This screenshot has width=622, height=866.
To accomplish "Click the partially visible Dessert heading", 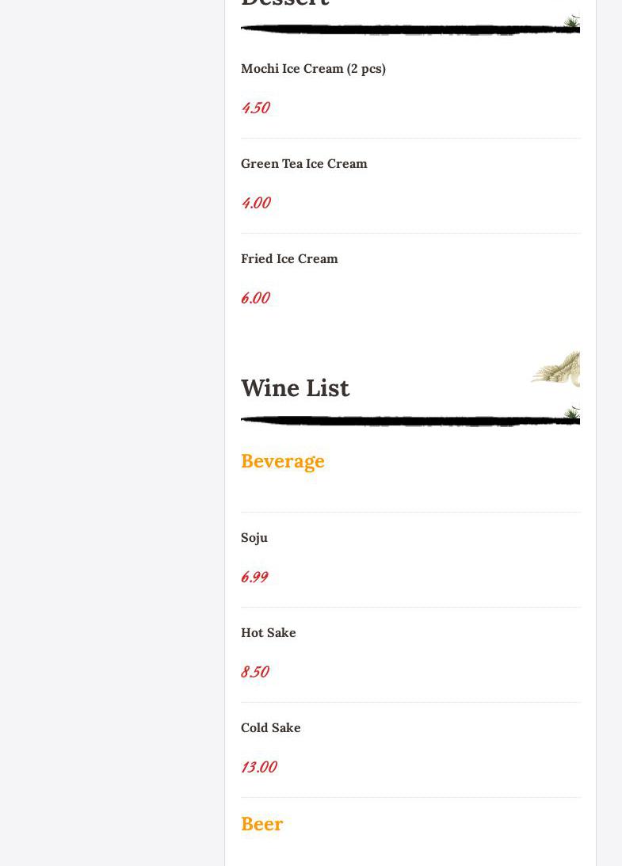I will pyautogui.click(x=285, y=3).
